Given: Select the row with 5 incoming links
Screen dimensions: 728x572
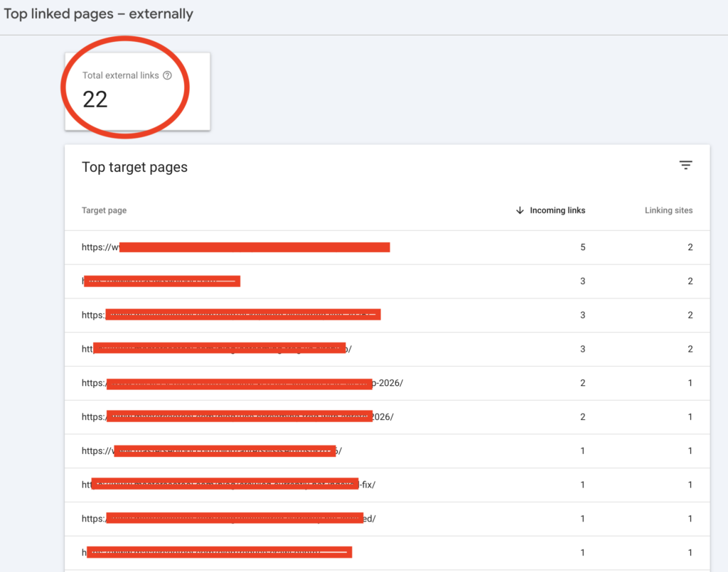Looking at the screenshot, I should (x=582, y=247).
